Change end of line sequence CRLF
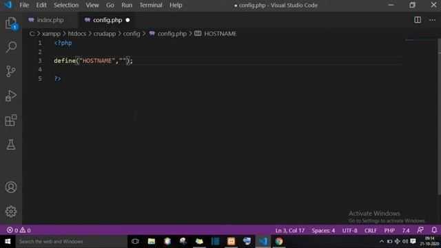 point(371,230)
